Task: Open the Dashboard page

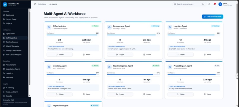Action: pos(15,15)
